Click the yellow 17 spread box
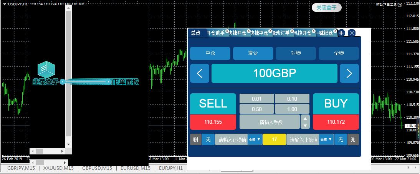420x174 pixels. tap(274, 139)
